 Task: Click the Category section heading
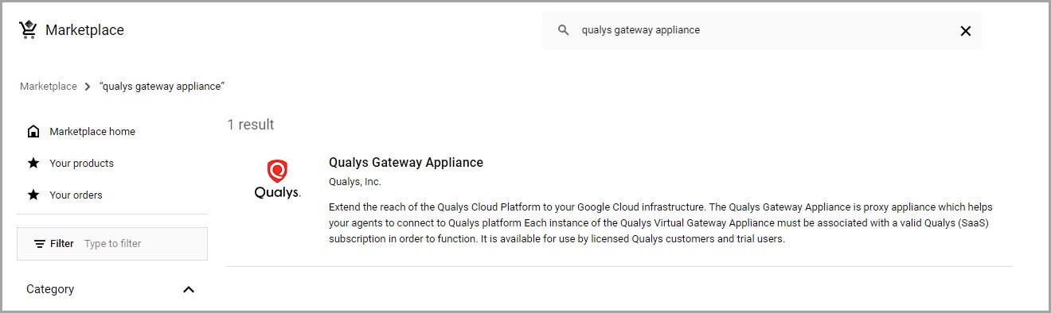[x=50, y=289]
